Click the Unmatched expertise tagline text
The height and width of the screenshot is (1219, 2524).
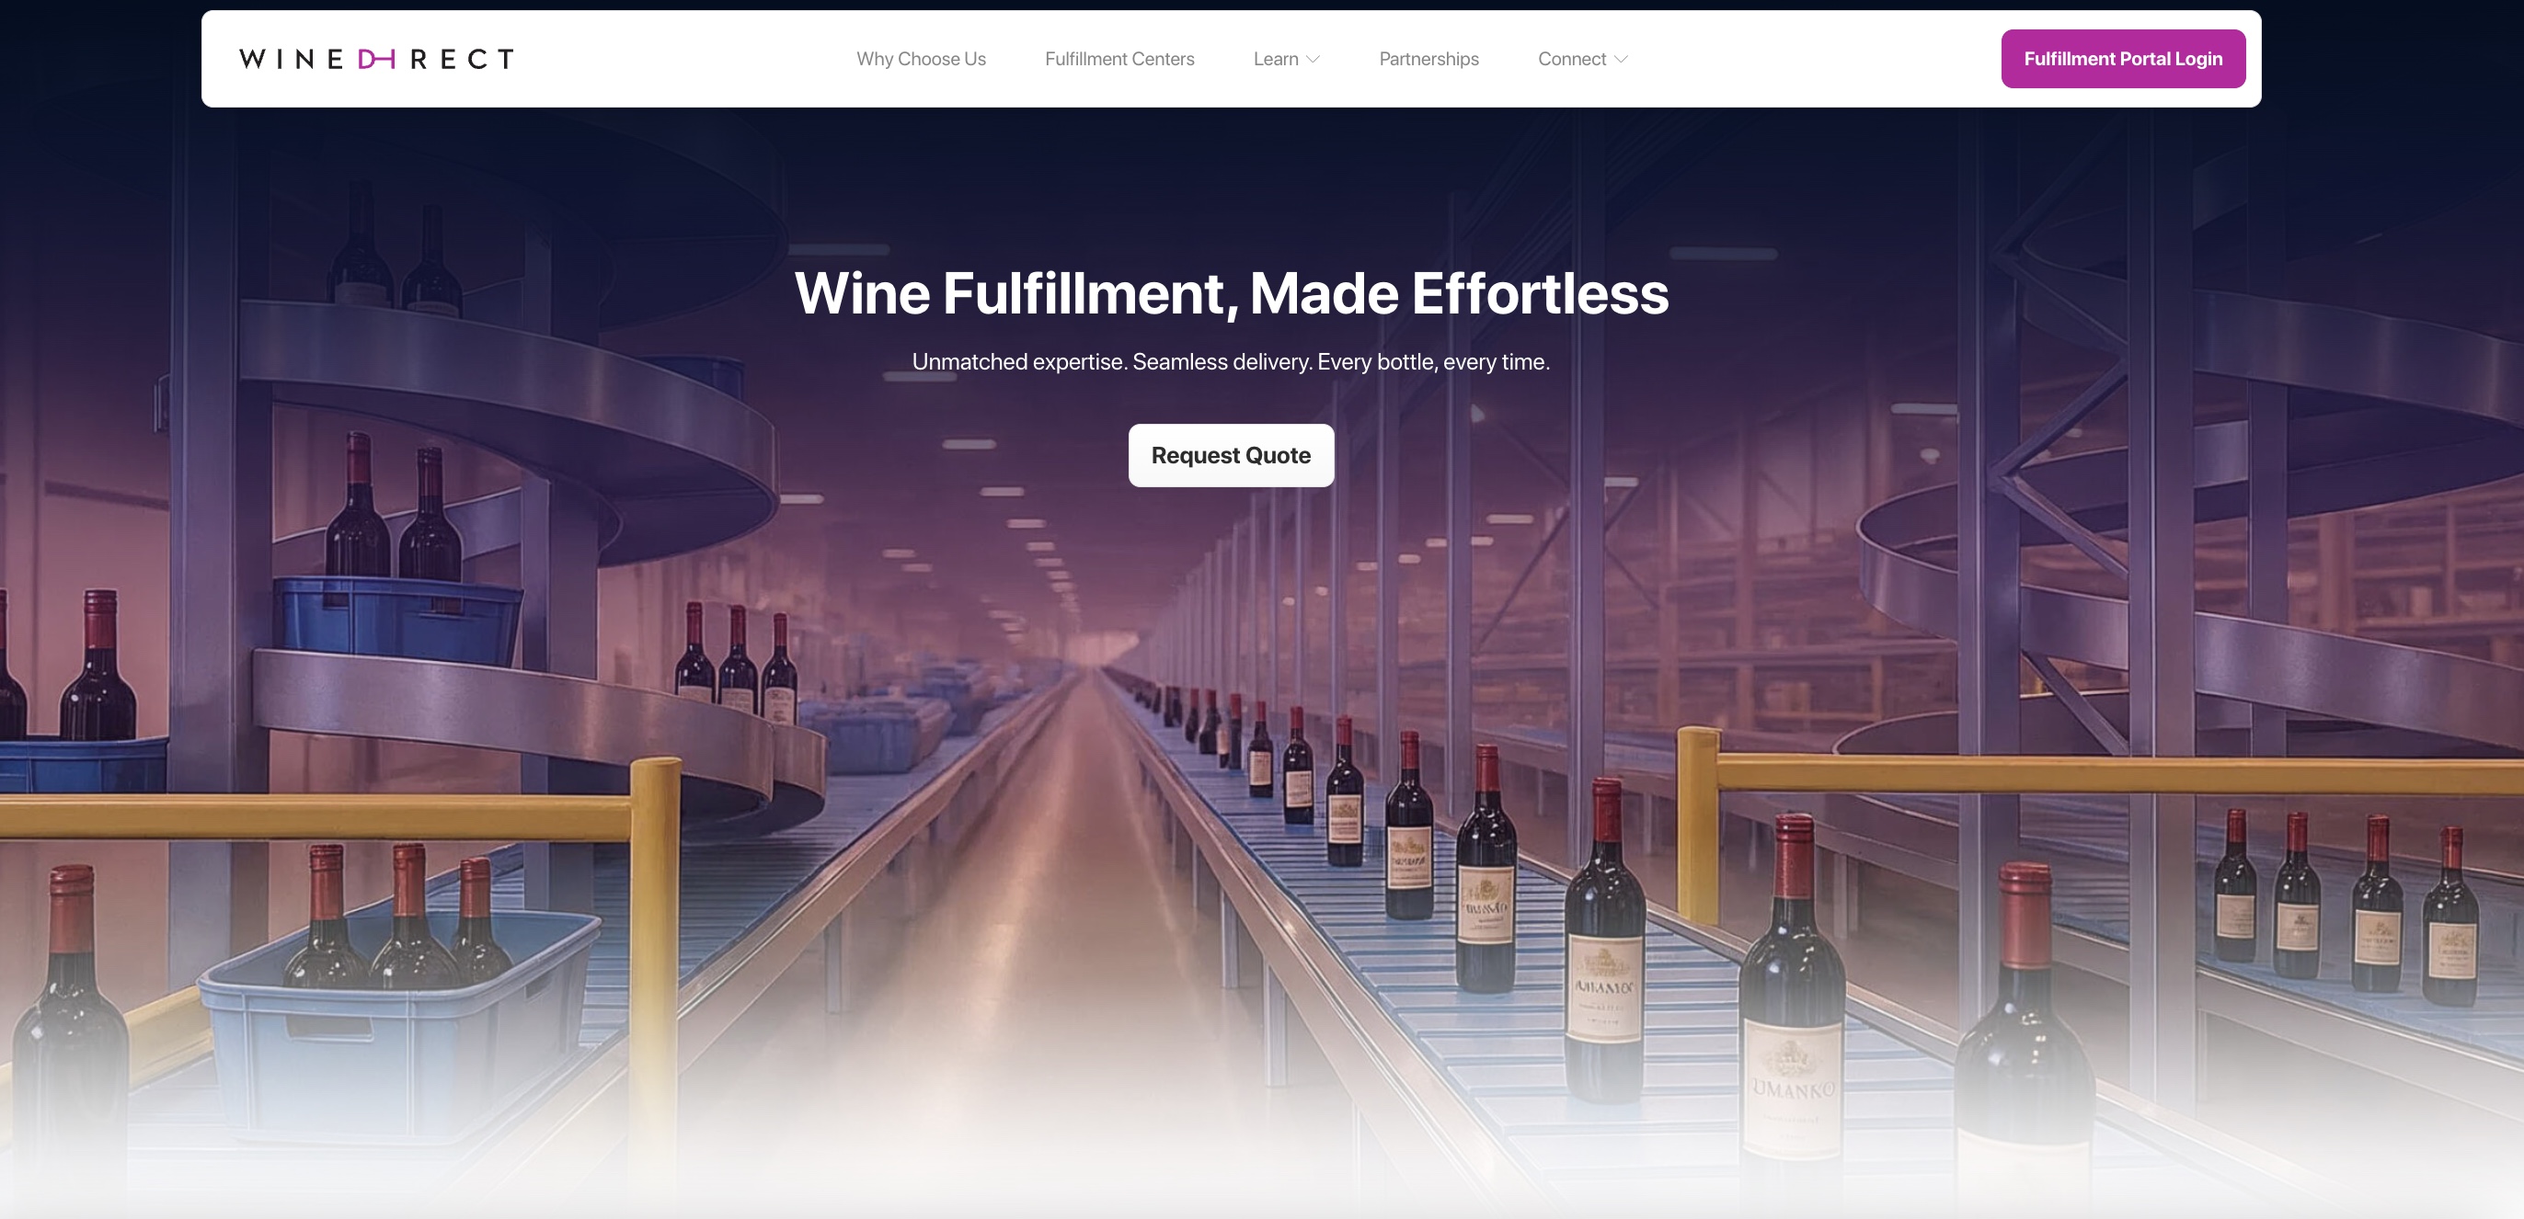point(1231,362)
